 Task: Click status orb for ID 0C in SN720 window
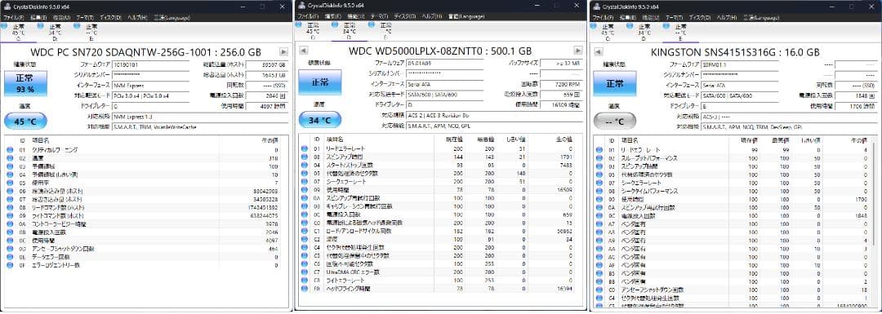10,240
